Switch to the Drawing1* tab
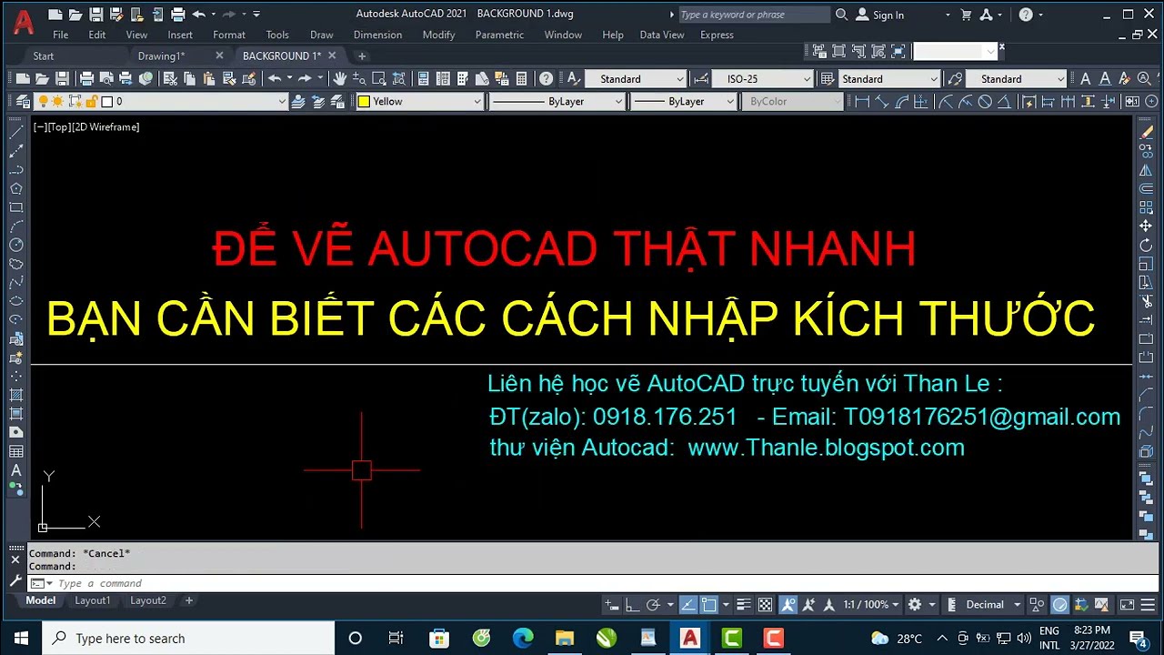Viewport: 1164px width, 655px height. point(161,56)
